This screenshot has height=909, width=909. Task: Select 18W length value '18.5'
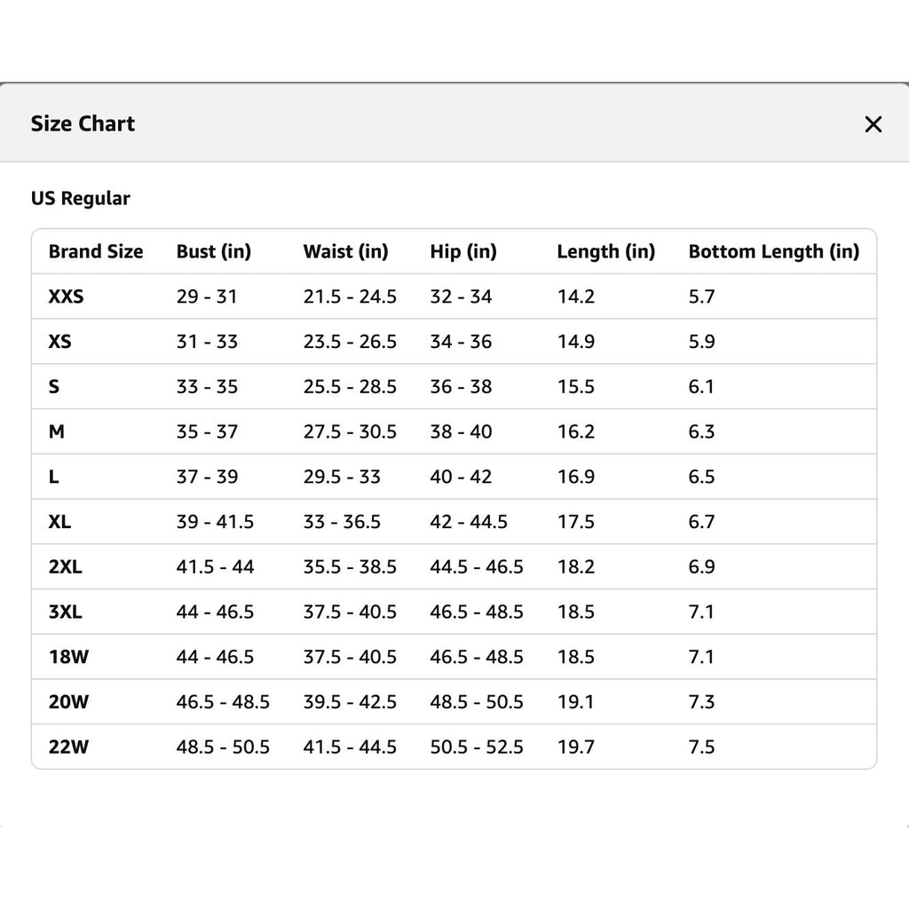[x=575, y=657]
